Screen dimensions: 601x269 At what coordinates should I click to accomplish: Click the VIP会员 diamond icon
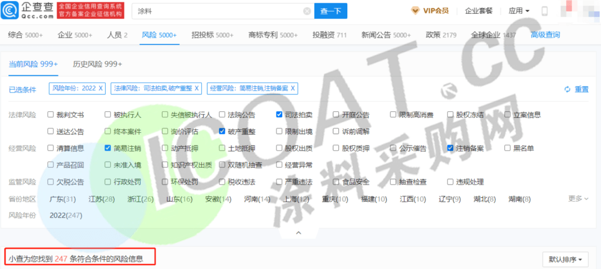(415, 11)
